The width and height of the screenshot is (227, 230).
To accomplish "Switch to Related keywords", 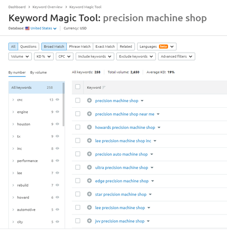I will [126, 46].
